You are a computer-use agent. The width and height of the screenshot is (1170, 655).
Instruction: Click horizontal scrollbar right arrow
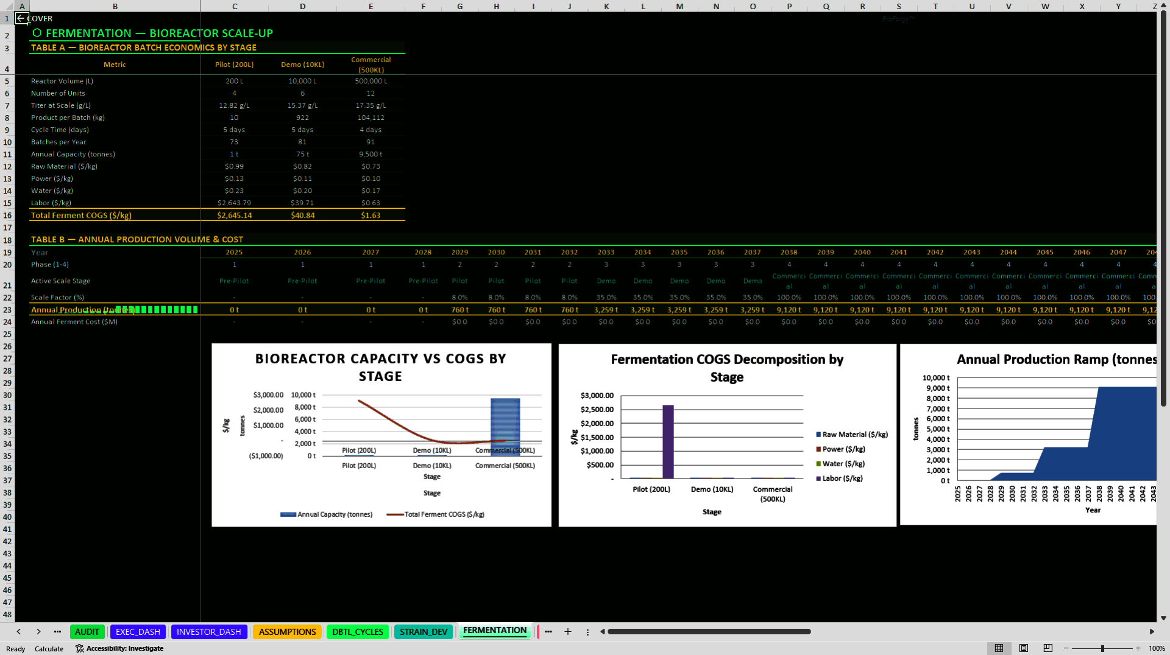(1152, 632)
